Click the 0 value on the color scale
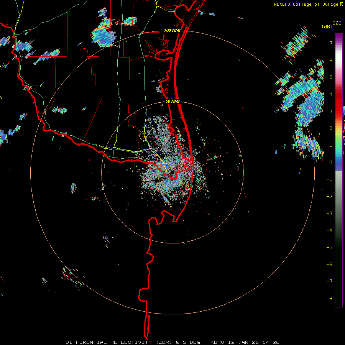This screenshot has height=345, width=345. (x=331, y=163)
